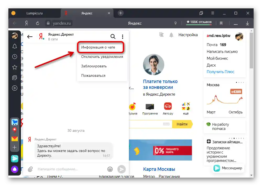Viewport: 262px width, 186px height.
Task: Open the "188K отзывов" site reviews
Action: click(x=199, y=22)
